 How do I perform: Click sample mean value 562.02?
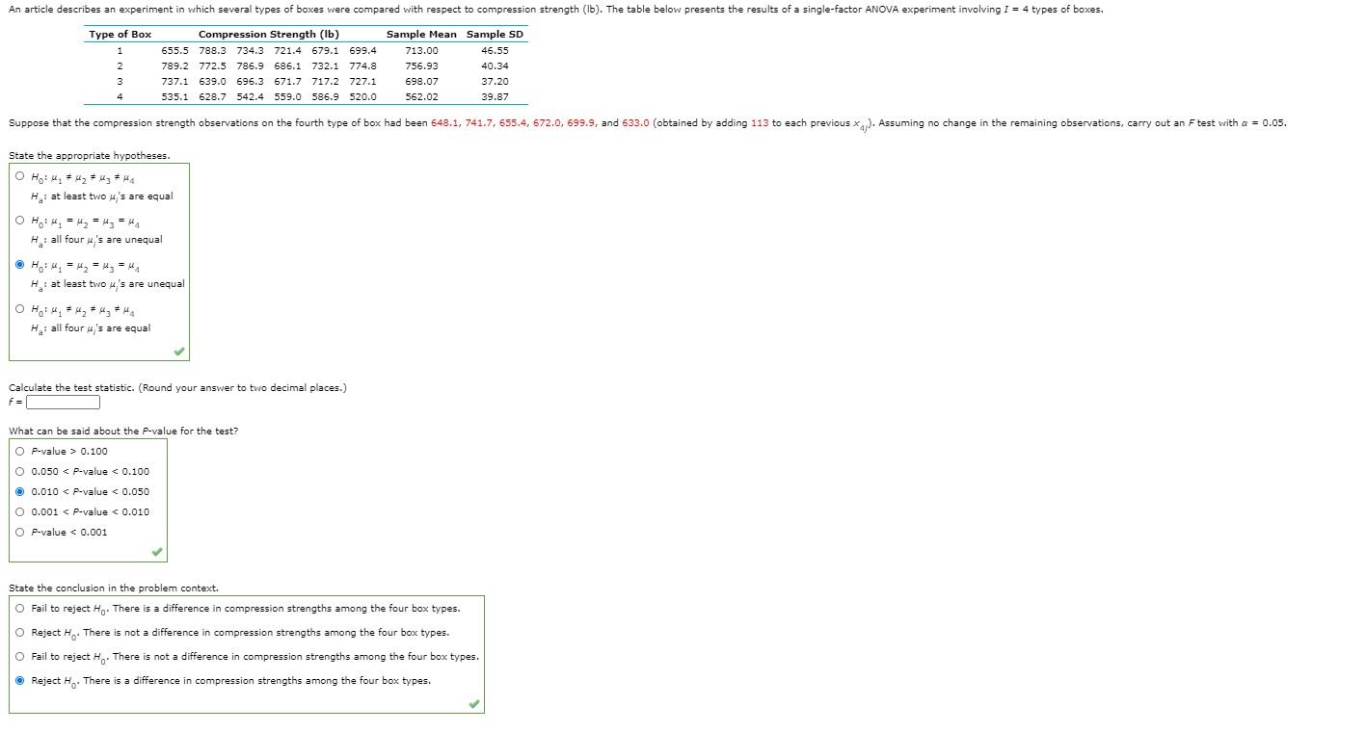click(421, 96)
